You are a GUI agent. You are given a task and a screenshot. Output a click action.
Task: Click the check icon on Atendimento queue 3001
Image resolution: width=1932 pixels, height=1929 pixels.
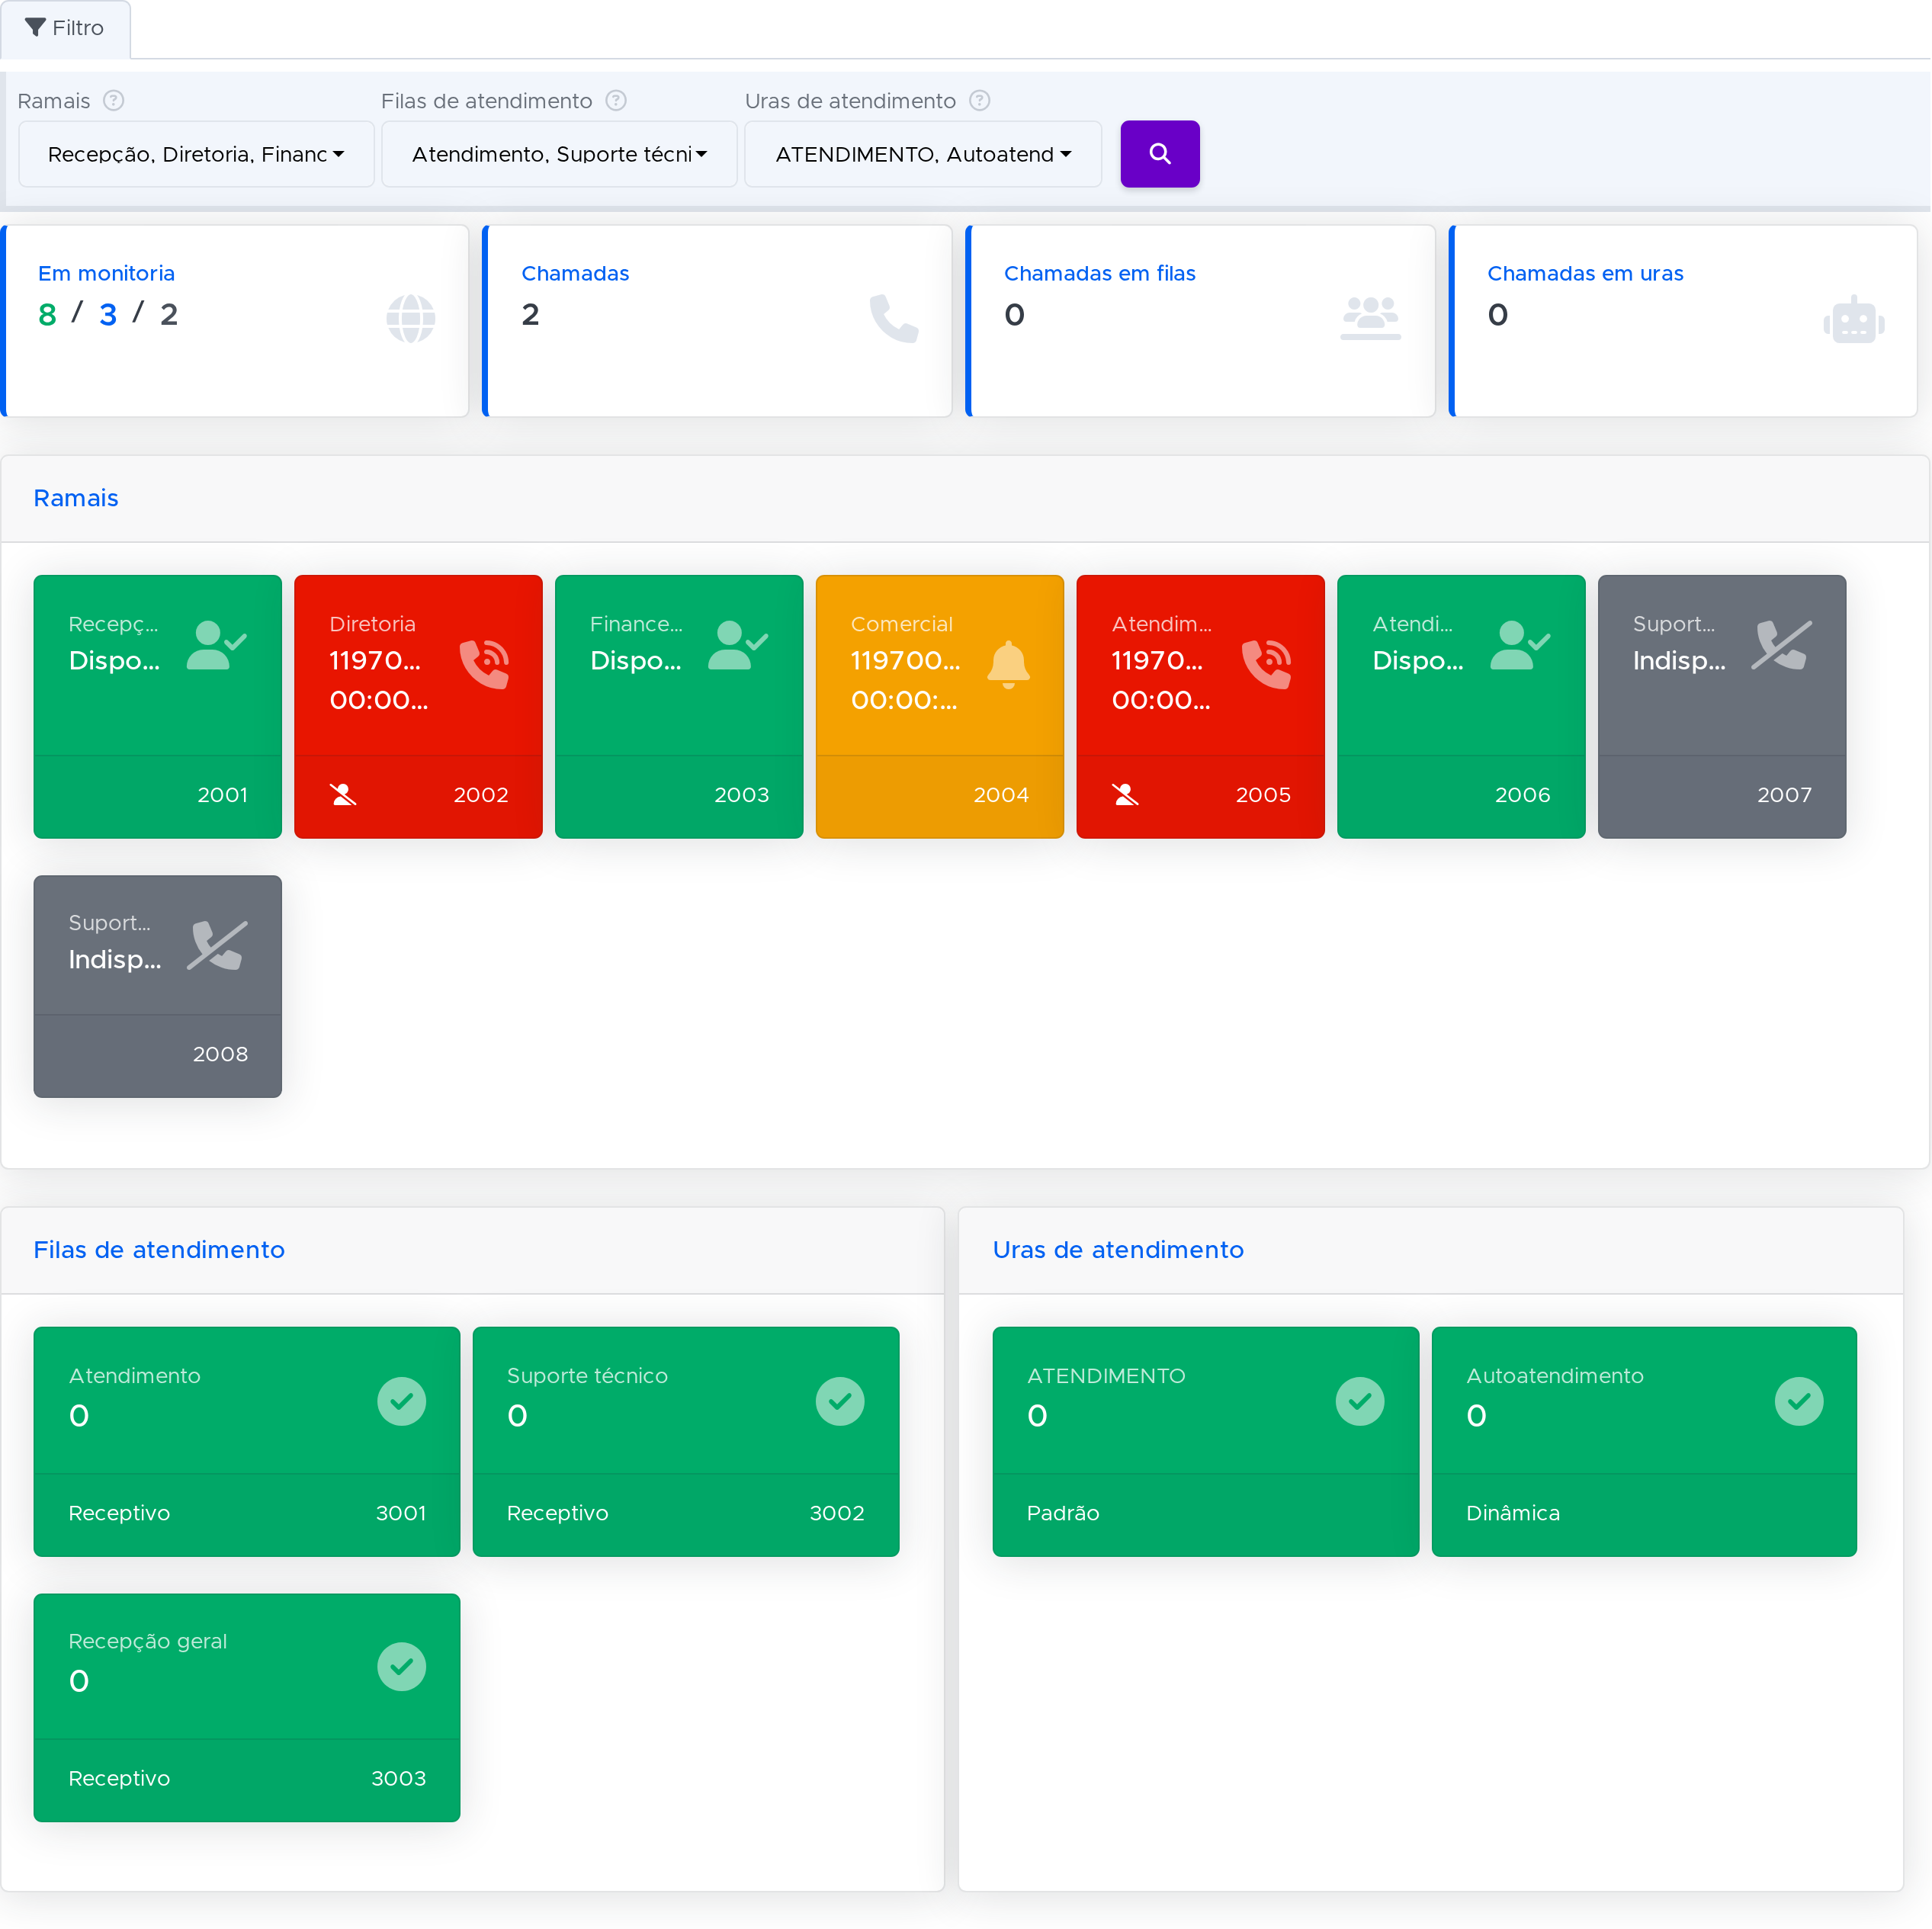(402, 1400)
